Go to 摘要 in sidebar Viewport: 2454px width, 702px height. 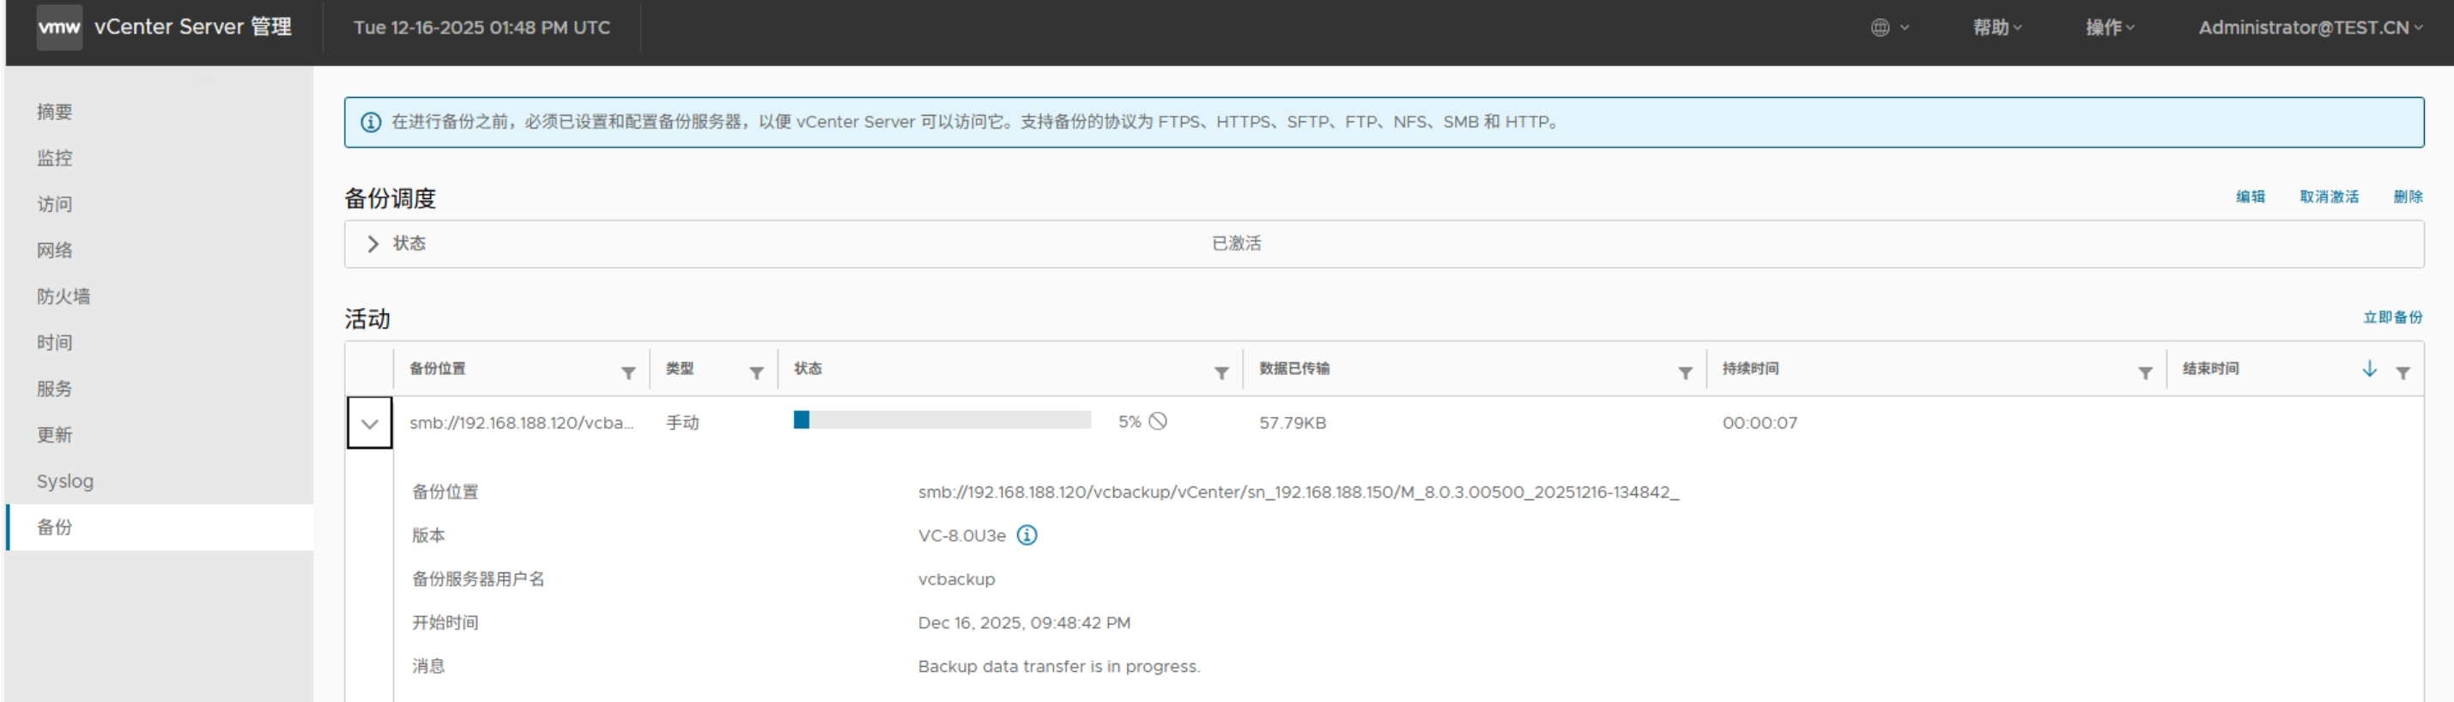160,112
